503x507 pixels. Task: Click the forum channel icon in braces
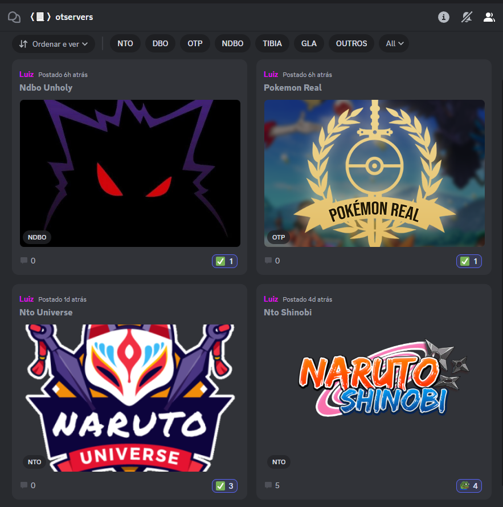[x=40, y=17]
